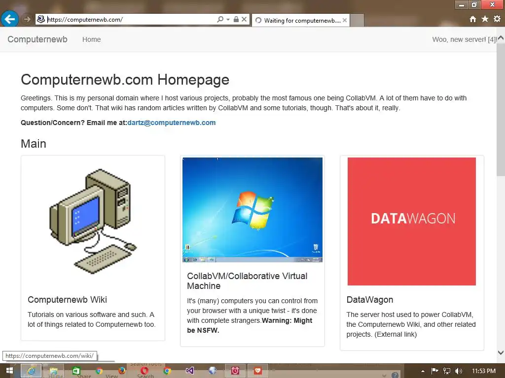Image resolution: width=505 pixels, height=378 pixels.
Task: Click the 'Main' section heading
Action: [34, 144]
